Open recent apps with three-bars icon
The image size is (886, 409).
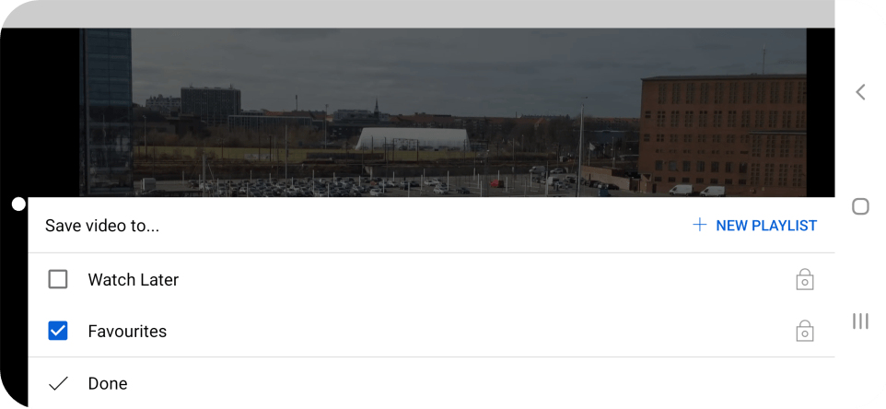point(860,321)
